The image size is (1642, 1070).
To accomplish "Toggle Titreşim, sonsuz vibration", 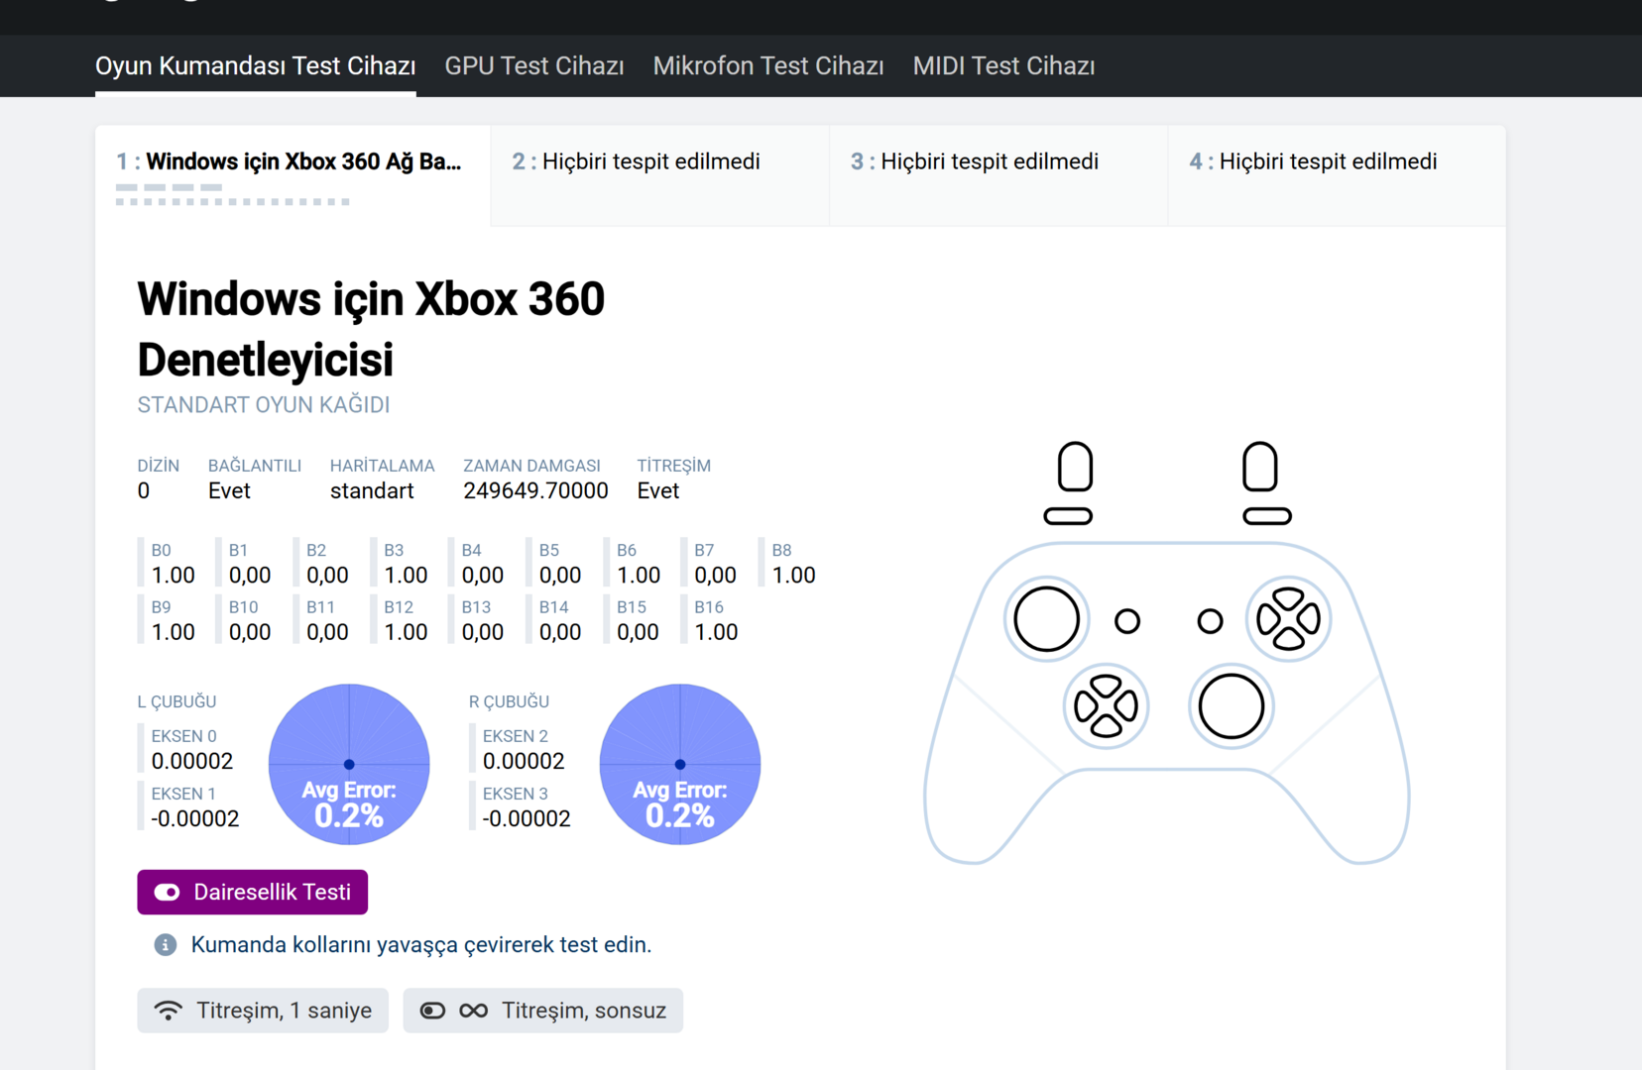I will pos(542,1011).
